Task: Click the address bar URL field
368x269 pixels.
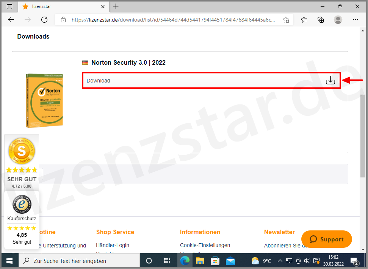Action: [x=171, y=20]
